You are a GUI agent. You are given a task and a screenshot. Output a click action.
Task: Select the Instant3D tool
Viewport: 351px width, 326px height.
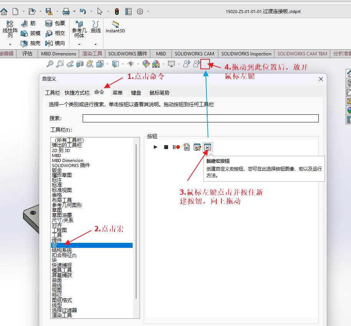115,27
